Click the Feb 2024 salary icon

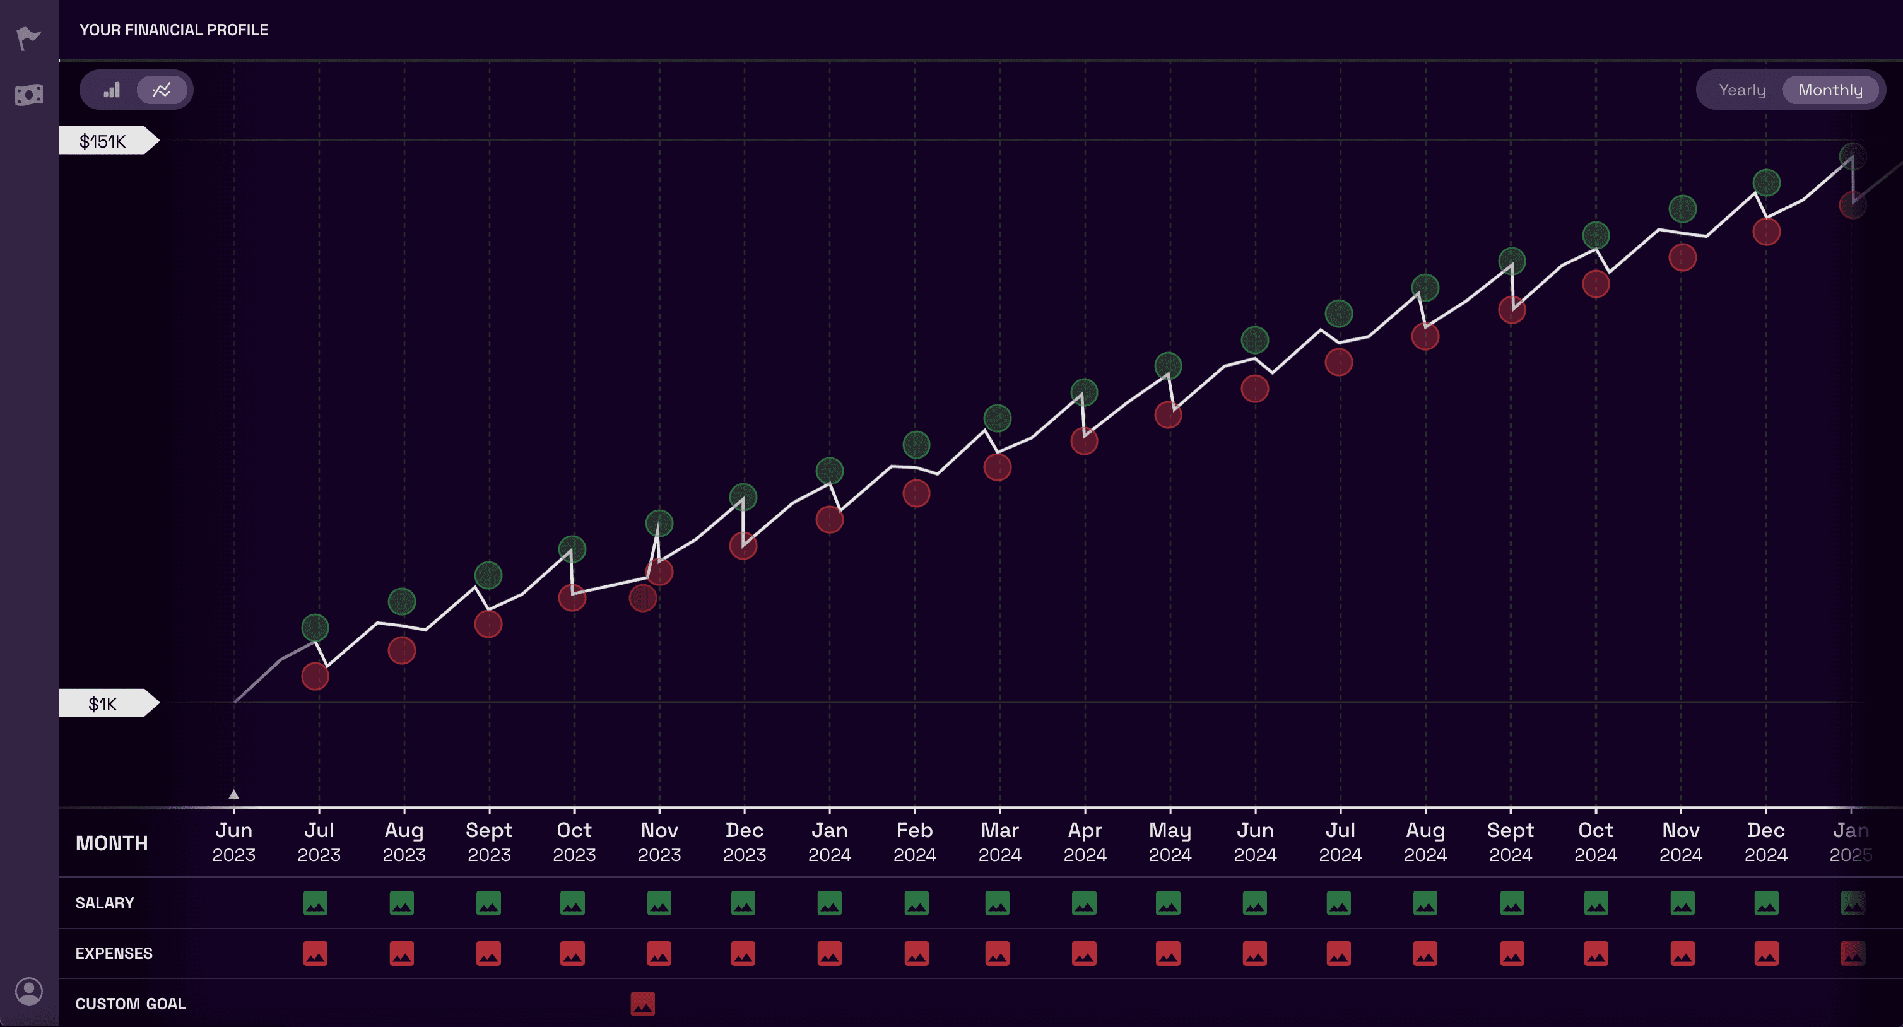pos(917,903)
